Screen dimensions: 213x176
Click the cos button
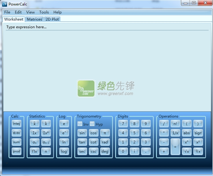coord(94,133)
